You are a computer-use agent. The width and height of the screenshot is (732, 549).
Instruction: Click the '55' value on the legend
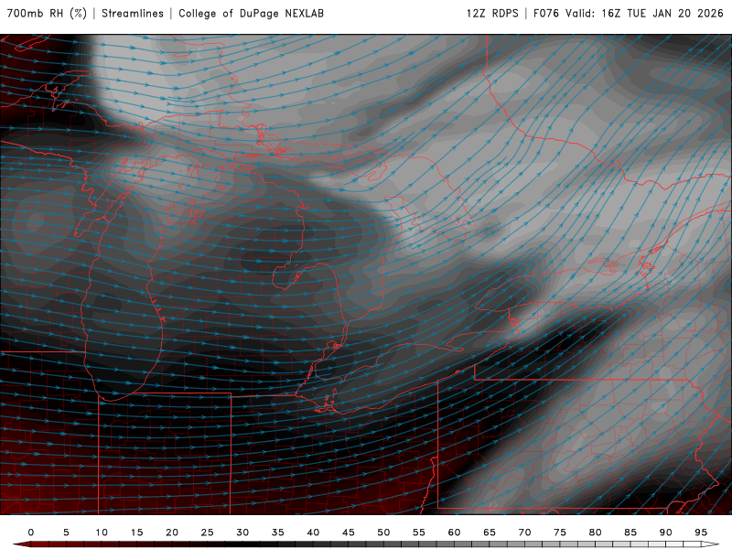click(419, 533)
